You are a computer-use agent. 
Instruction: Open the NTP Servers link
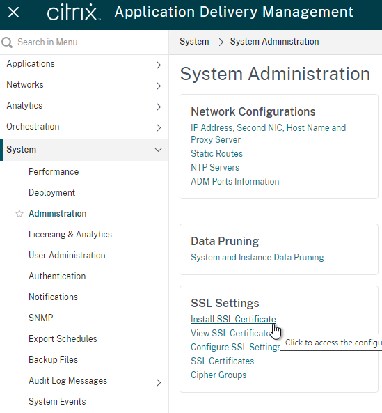tap(215, 168)
